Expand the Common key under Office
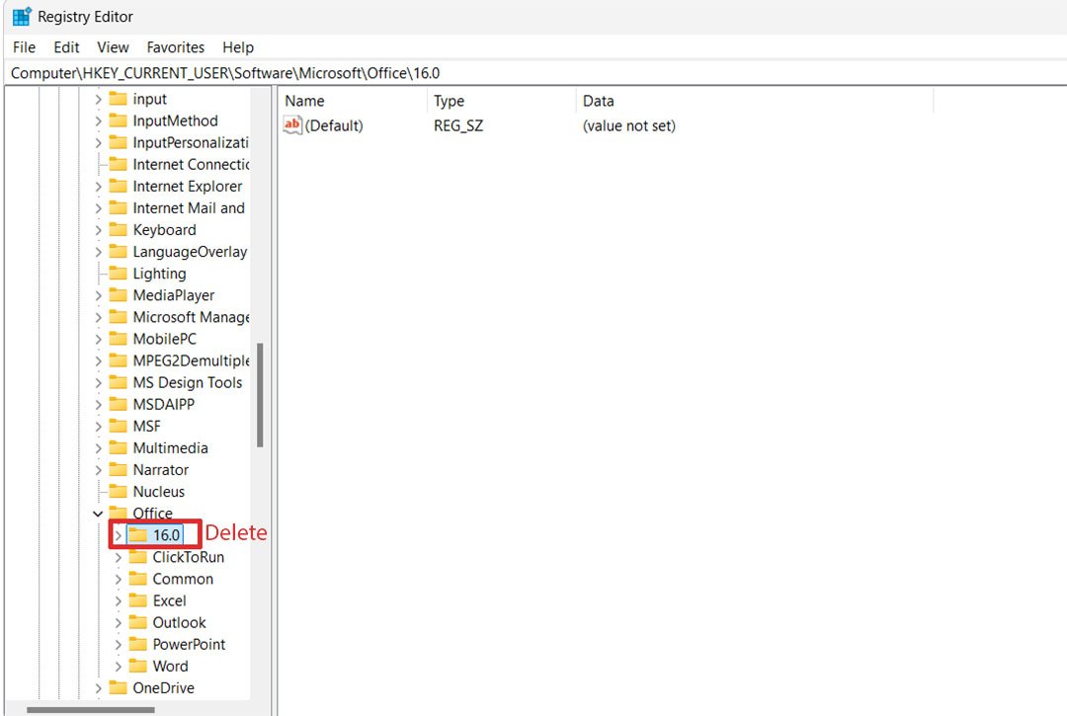Image resolution: width=1067 pixels, height=716 pixels. click(118, 579)
